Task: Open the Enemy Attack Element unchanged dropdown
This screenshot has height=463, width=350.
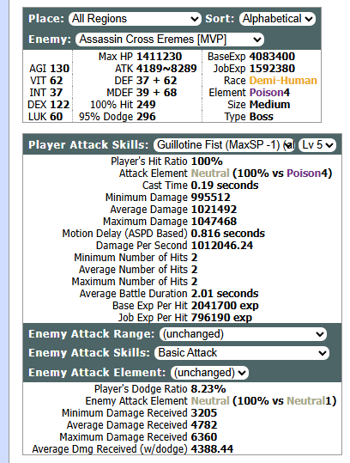Action: (x=209, y=372)
